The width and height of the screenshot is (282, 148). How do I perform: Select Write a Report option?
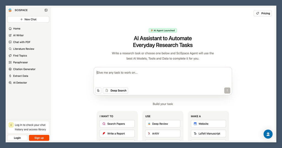tap(117, 134)
